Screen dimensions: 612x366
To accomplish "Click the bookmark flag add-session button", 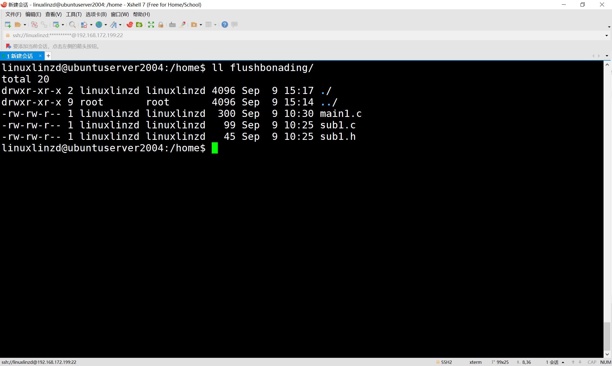I will [x=8, y=46].
